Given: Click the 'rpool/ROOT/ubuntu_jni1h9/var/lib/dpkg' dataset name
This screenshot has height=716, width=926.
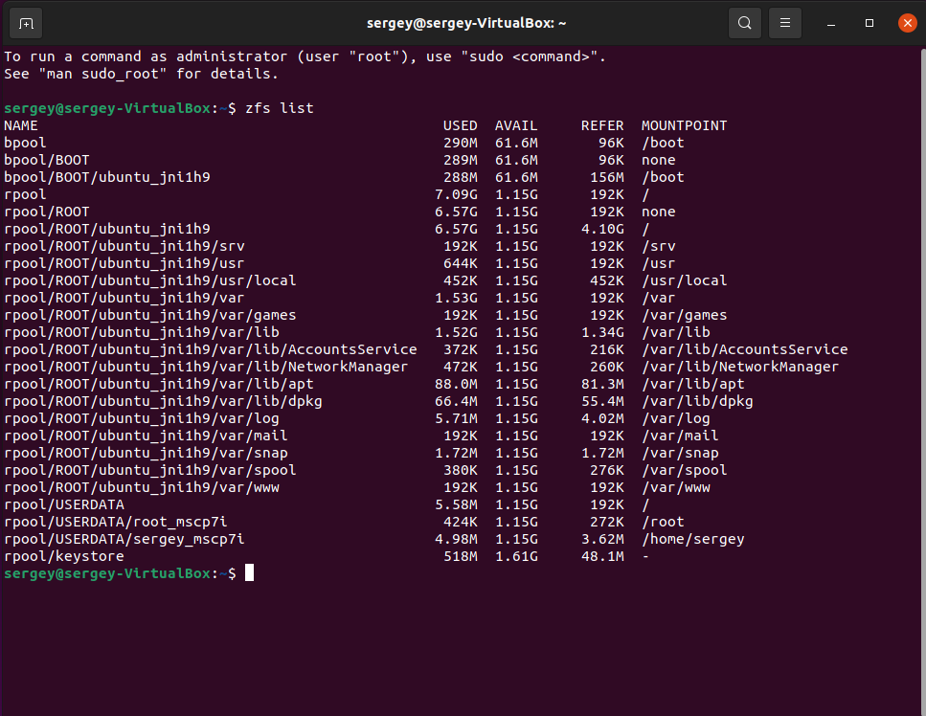Looking at the screenshot, I should tap(163, 401).
